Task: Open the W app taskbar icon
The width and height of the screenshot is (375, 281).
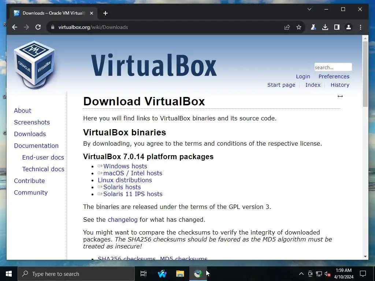Action: [162, 274]
